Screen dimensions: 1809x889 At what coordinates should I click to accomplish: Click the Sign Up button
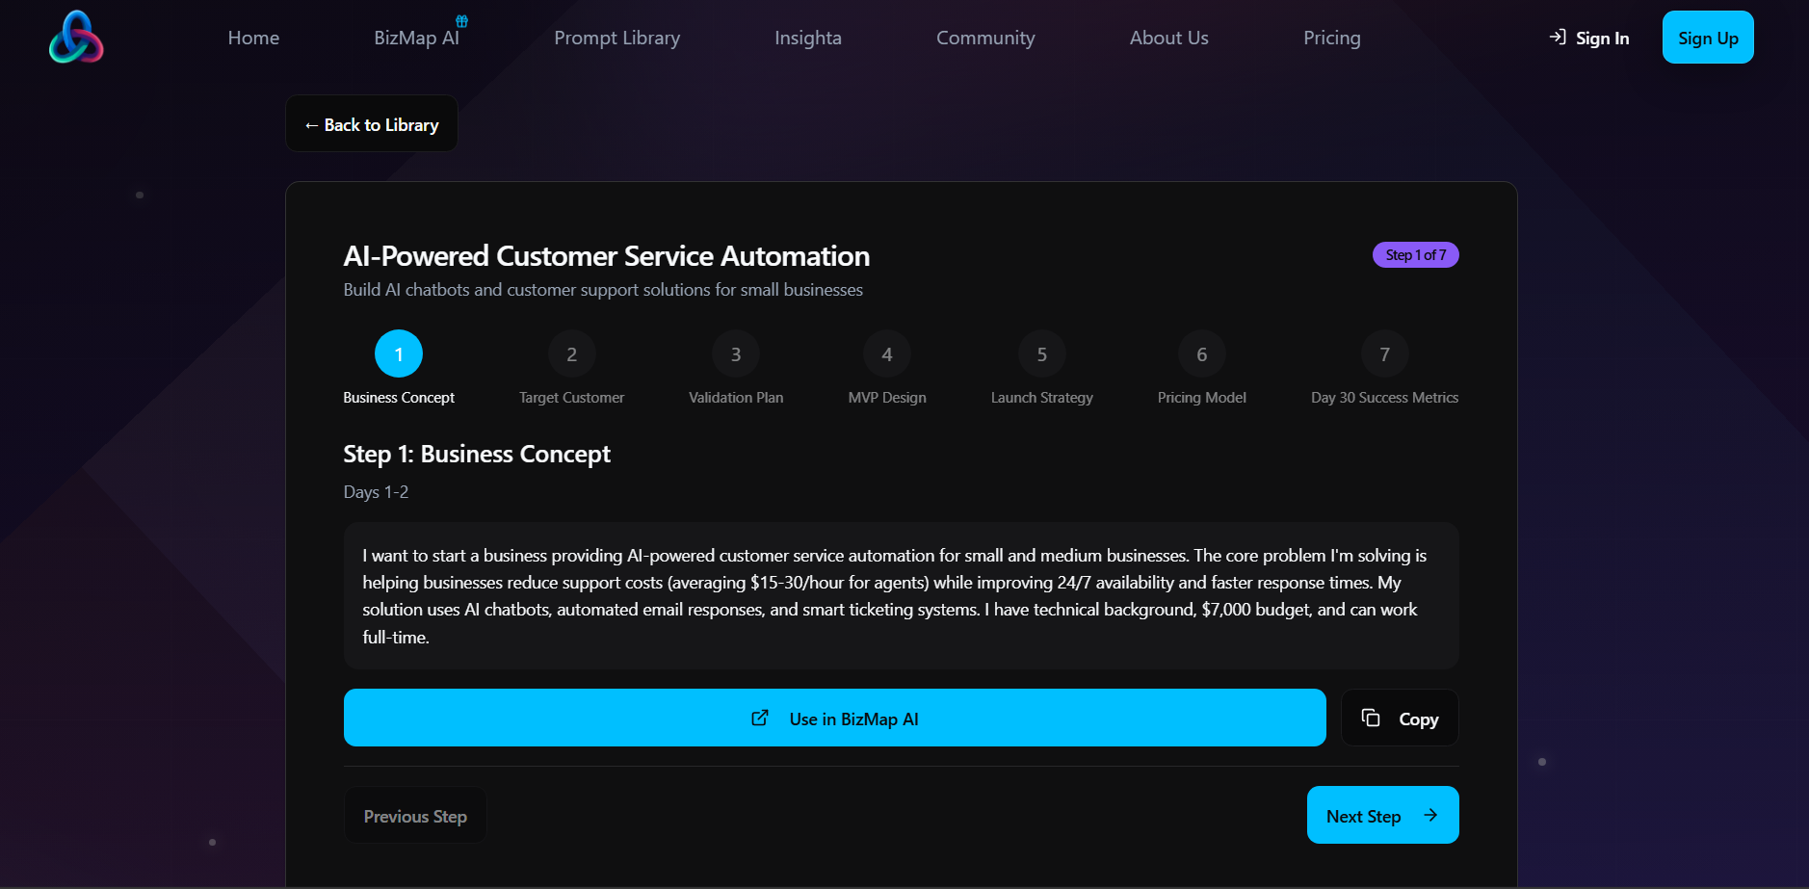click(x=1707, y=37)
